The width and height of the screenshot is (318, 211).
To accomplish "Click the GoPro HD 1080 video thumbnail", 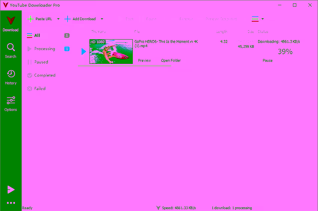I will 111,52.
